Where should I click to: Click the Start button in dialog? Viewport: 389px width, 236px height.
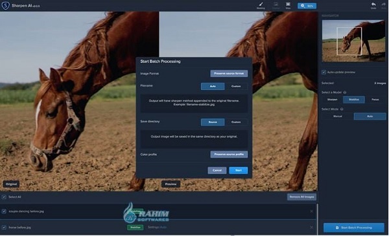click(238, 170)
